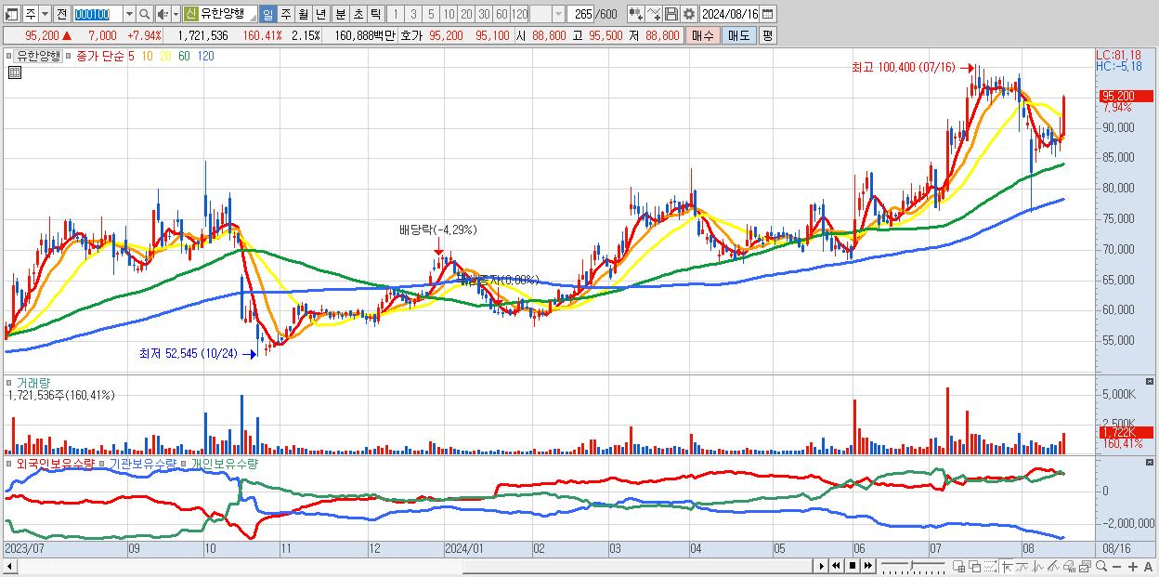The width and height of the screenshot is (1159, 577).
Task: Click the green 신 badge icon
Action: 190,14
